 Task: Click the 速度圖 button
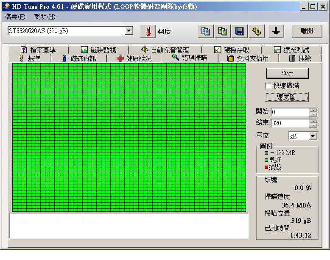pos(286,97)
